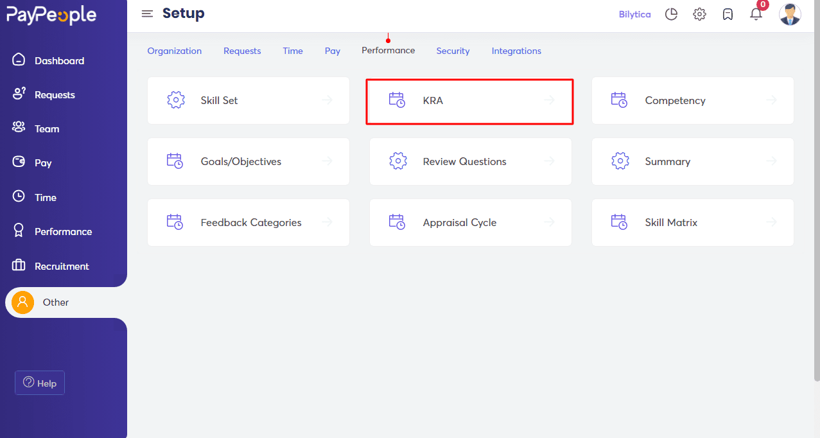Click the Feedback Categories label
Image resolution: width=820 pixels, height=438 pixels.
251,222
